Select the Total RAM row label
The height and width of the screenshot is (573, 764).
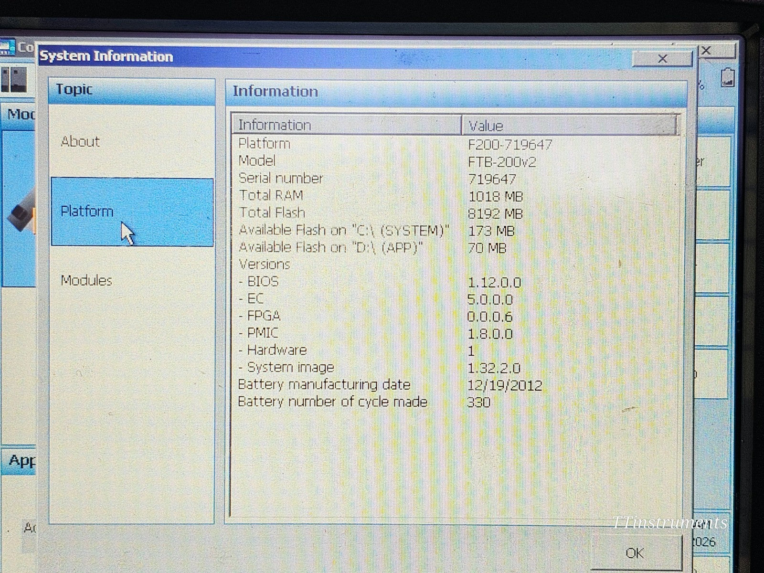pos(271,195)
